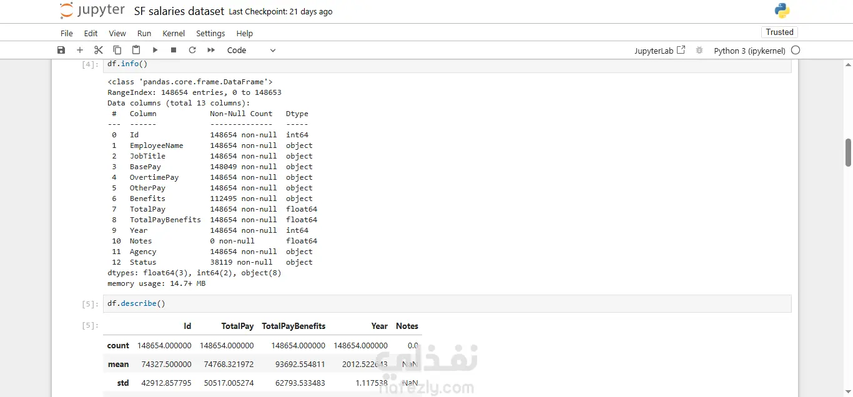
Task: Click the BasePay 148049 non-null row
Action: click(x=212, y=167)
